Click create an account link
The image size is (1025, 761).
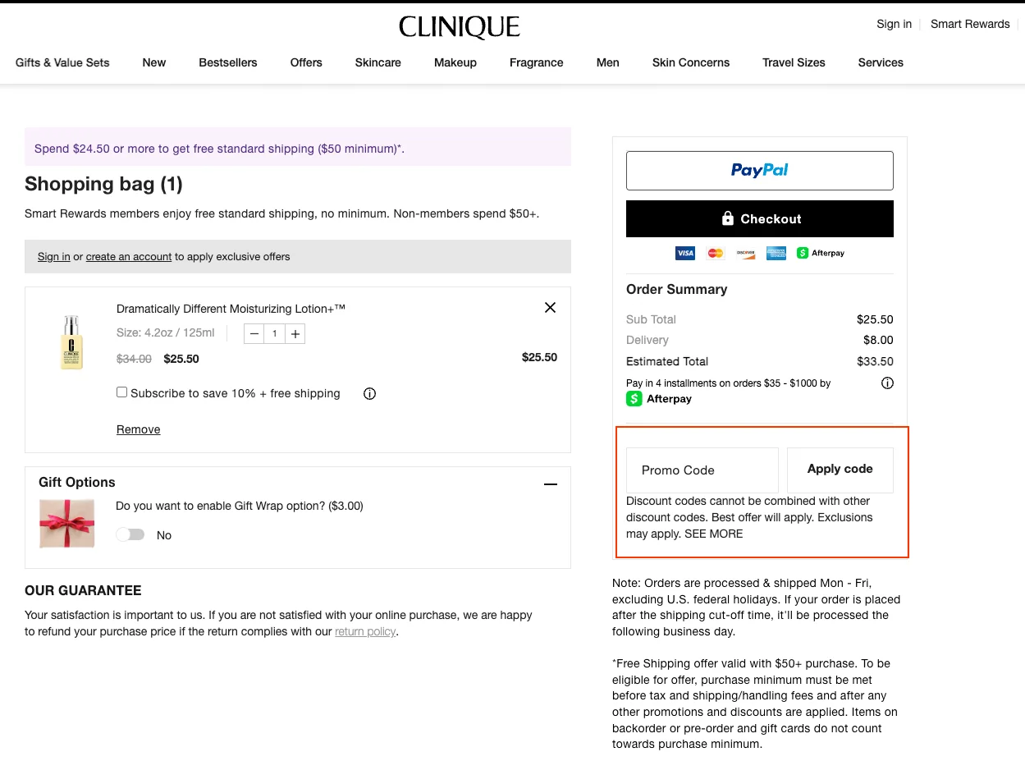(x=129, y=257)
